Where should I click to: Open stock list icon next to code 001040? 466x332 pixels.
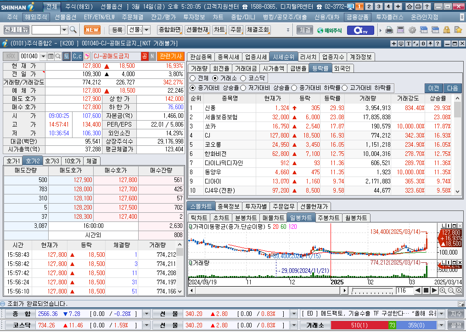51,56
